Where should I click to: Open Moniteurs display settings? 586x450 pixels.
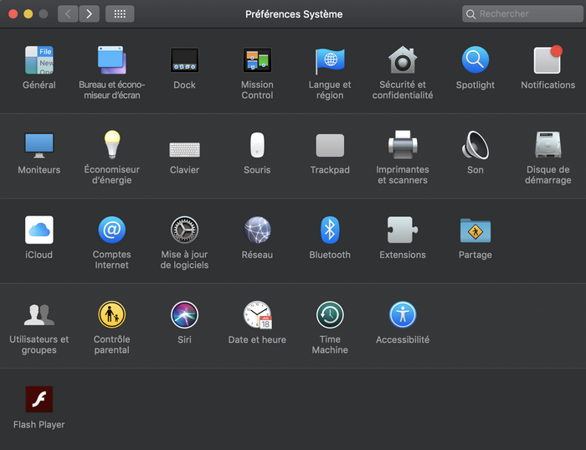tap(39, 145)
